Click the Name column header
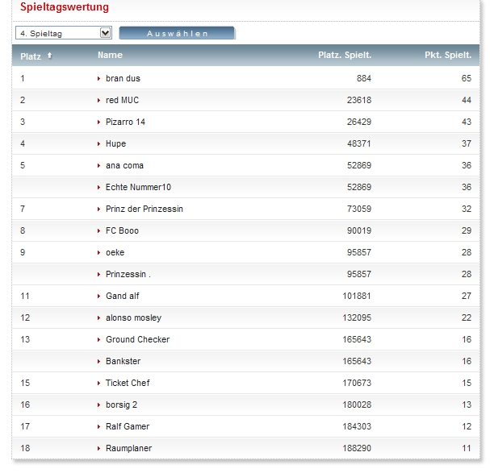Image resolution: width=490 pixels, height=473 pixels. [110, 56]
